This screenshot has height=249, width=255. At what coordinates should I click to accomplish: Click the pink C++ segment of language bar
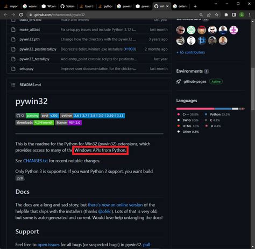pos(195,109)
